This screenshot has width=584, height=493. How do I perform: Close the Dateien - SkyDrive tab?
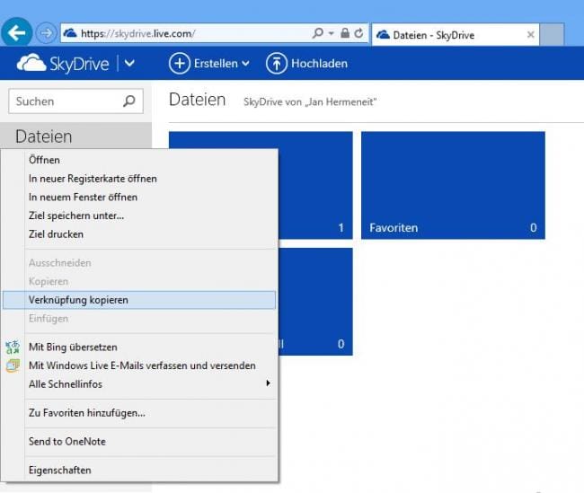531,35
